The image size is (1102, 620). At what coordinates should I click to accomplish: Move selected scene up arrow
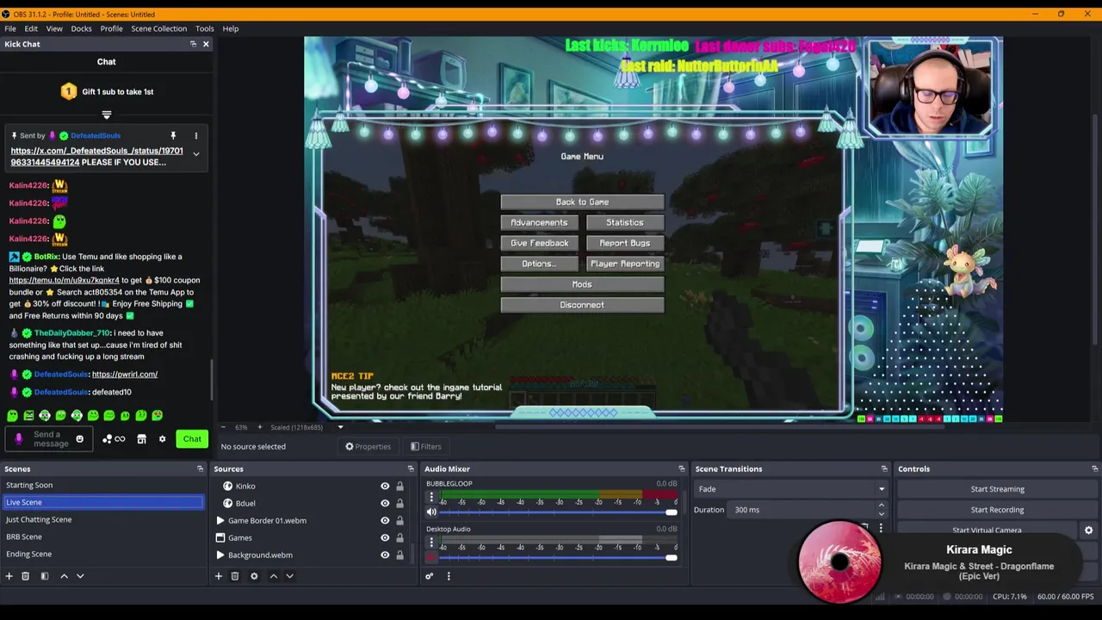[64, 576]
